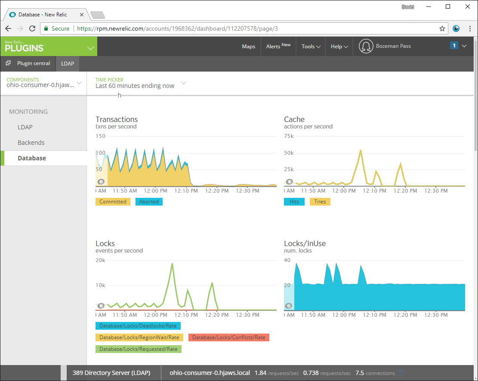Click the address bar URL
The height and width of the screenshot is (381, 478).
coord(177,29)
